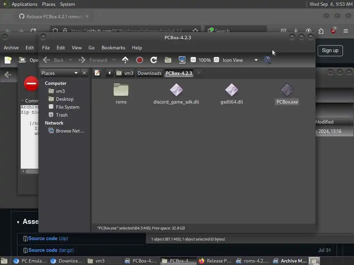Open the roms folder
Screen dimensions: 354x265
pos(121,90)
